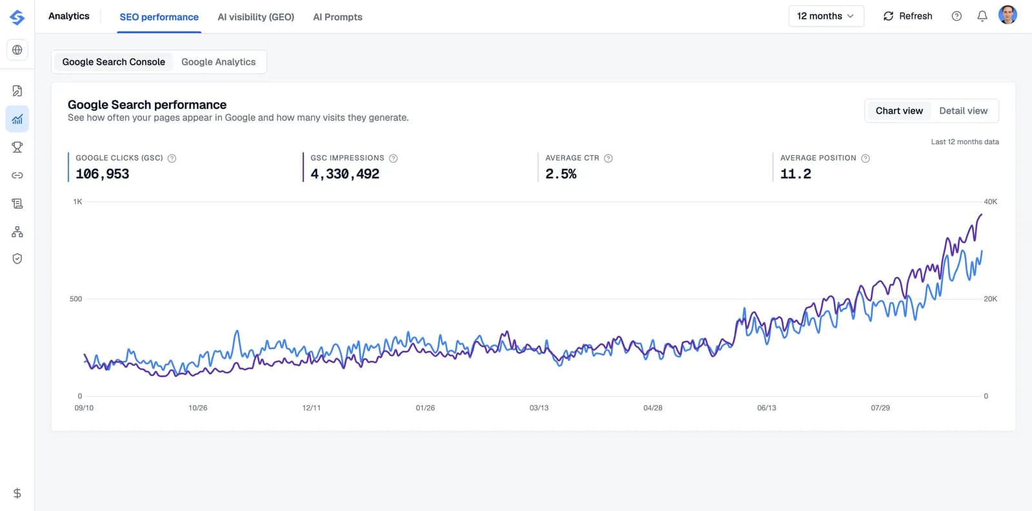The image size is (1032, 511).
Task: Switch to the SEO performance tab
Action: click(x=159, y=17)
